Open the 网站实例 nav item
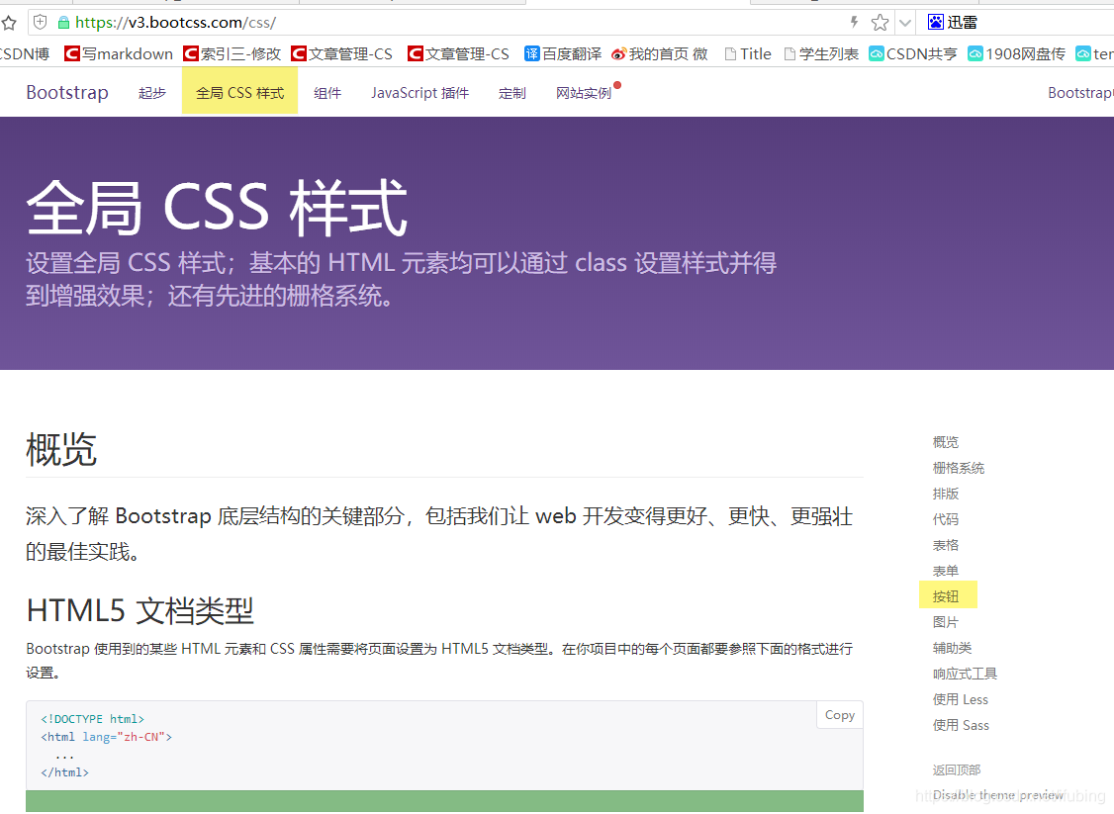The width and height of the screenshot is (1114, 814). (x=584, y=93)
